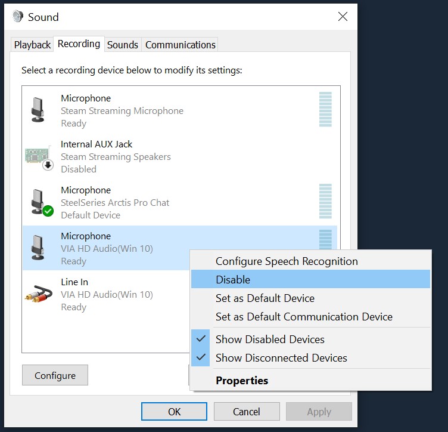
Task: Open Properties from the context menu
Action: pos(242,381)
